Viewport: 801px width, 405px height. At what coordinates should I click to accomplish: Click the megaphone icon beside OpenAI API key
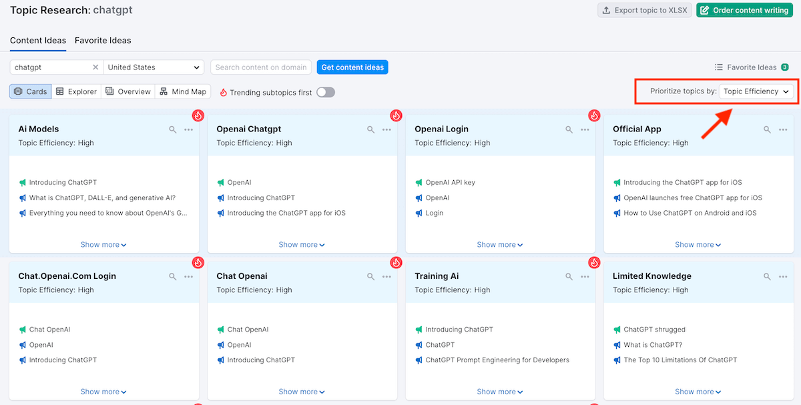(419, 182)
